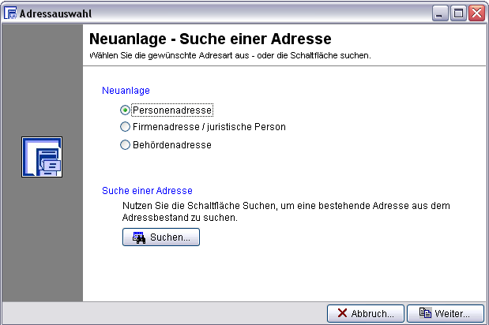The height and width of the screenshot is (325, 489).
Task: Click the red X icon on the Abbruch button
Action: tap(342, 312)
